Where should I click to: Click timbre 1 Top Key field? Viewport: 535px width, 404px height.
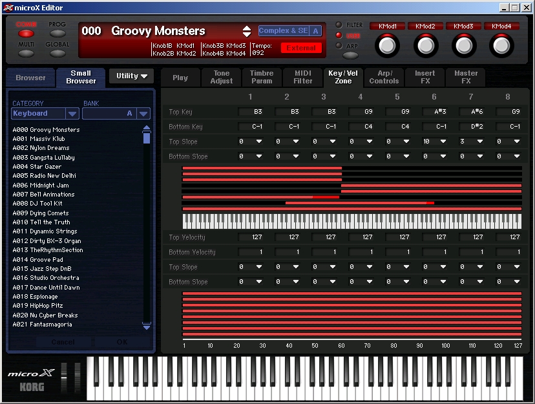point(251,112)
